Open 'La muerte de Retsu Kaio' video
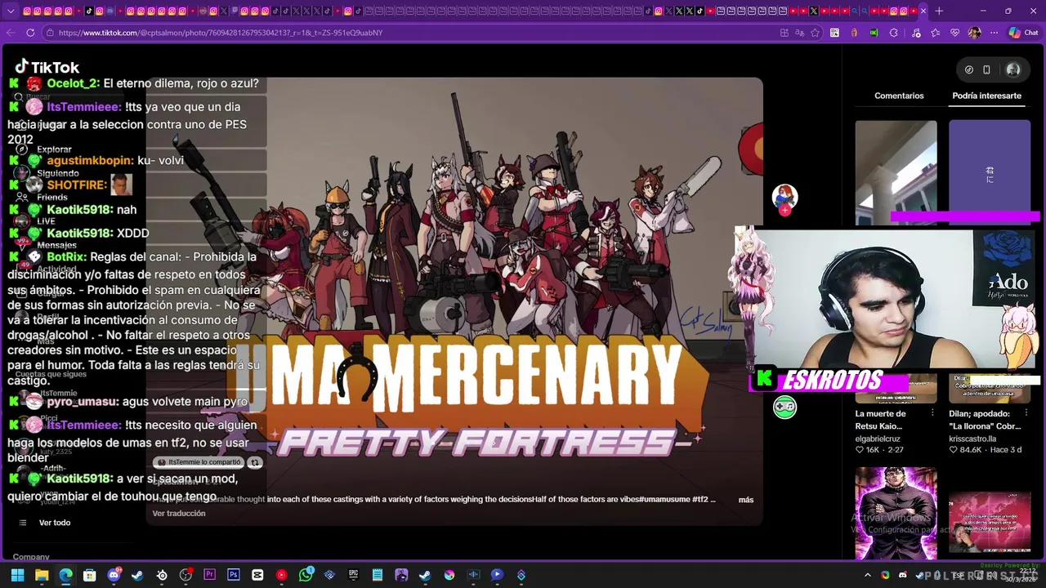Screen dimensions: 1046x588 [x=881, y=420]
